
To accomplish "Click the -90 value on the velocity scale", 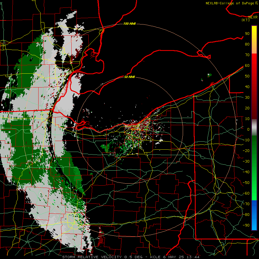I will (246, 225).
